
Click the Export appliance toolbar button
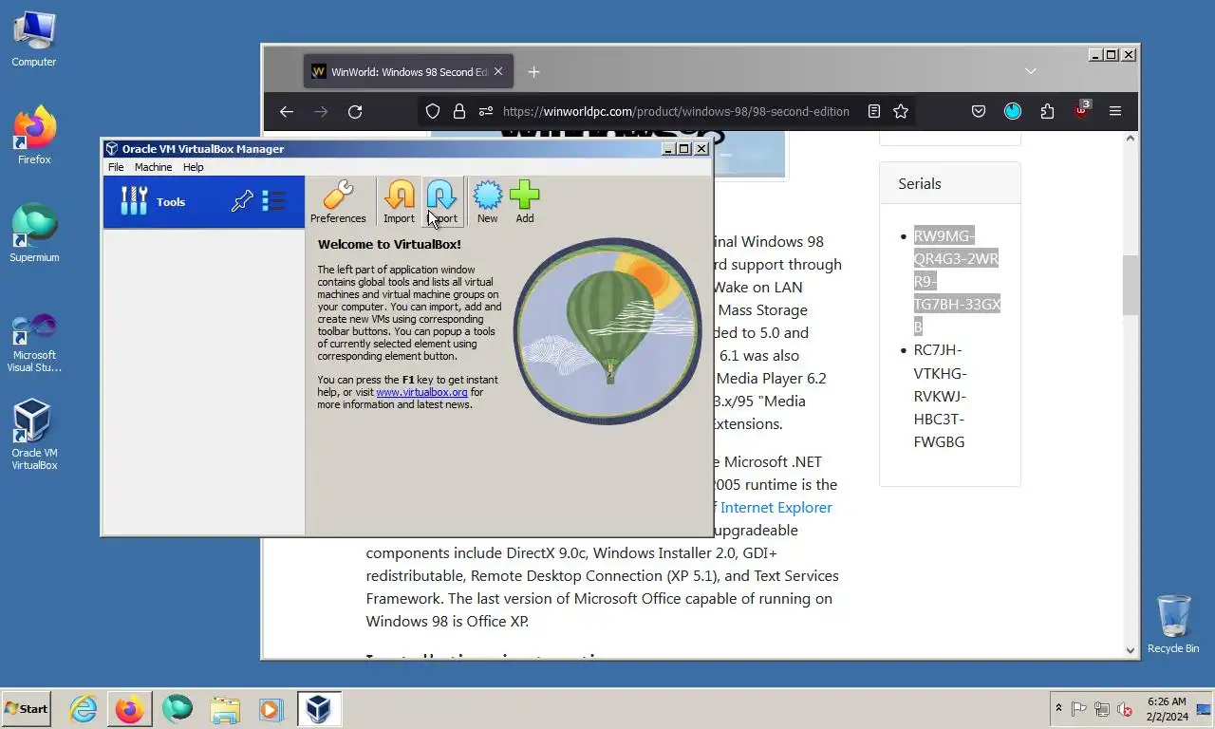click(x=441, y=201)
